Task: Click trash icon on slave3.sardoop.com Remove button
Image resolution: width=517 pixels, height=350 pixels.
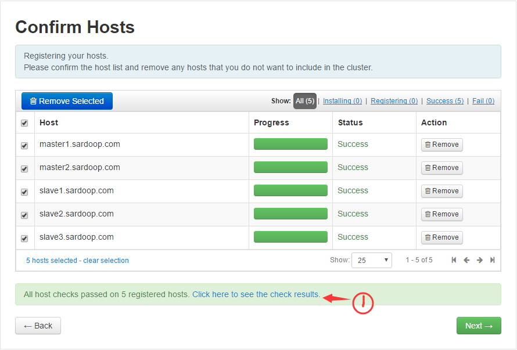Action: click(x=430, y=237)
